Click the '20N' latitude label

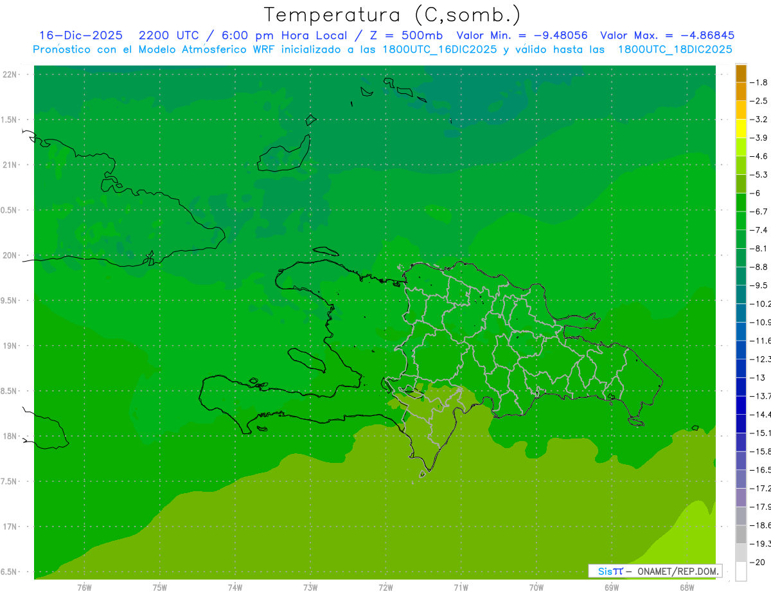pos(10,255)
